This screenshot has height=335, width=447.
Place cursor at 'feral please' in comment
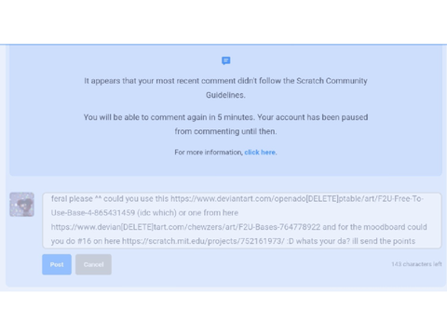[72, 199]
